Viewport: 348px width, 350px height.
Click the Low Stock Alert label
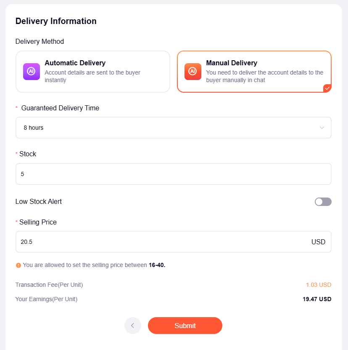tap(39, 202)
